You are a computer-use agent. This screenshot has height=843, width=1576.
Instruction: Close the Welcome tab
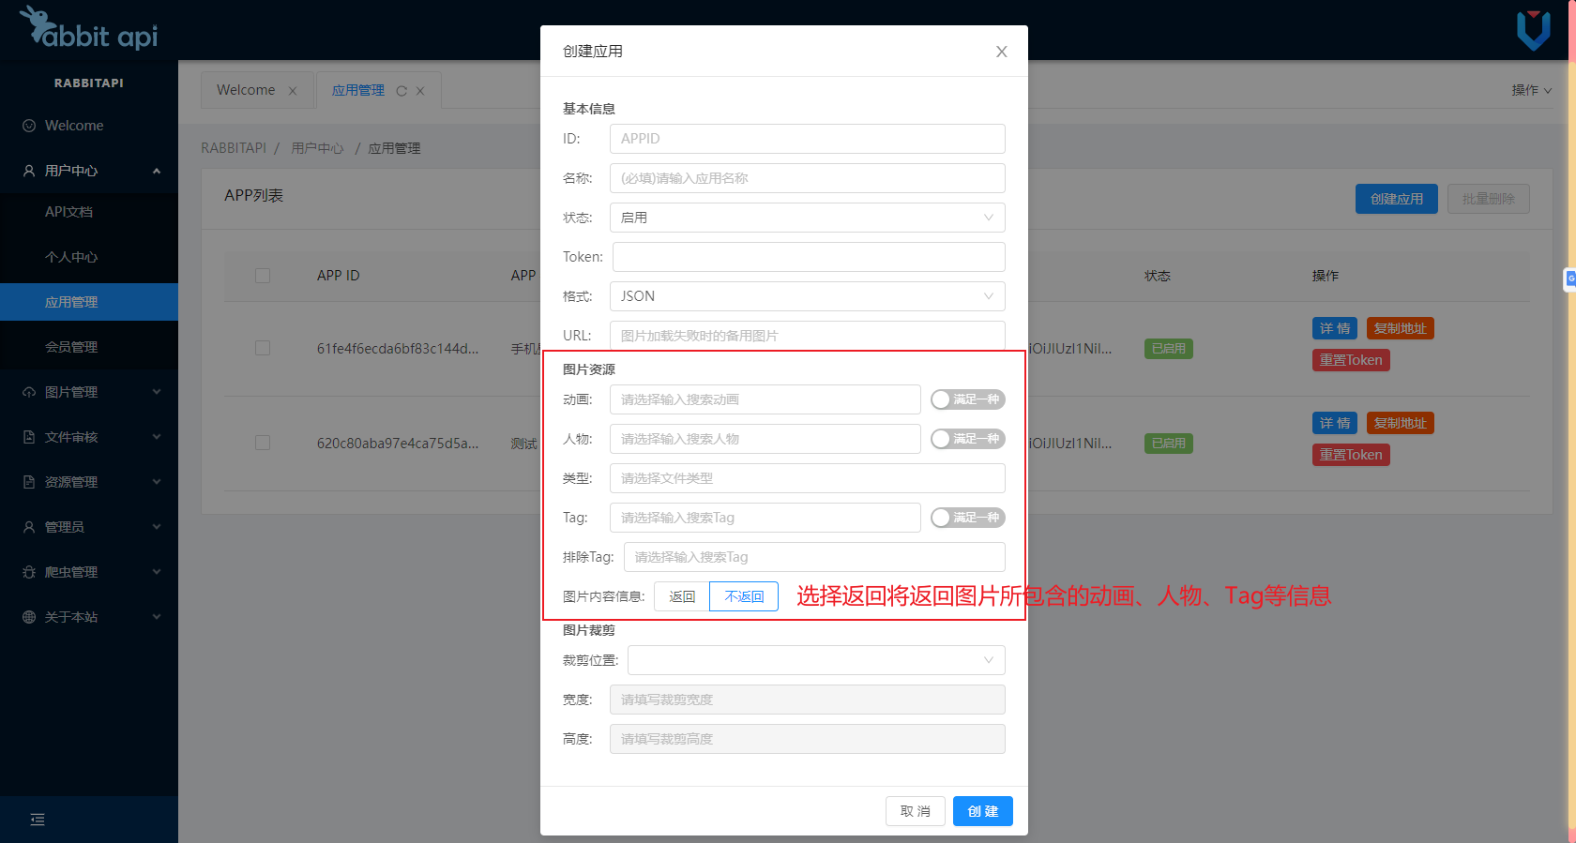click(293, 91)
